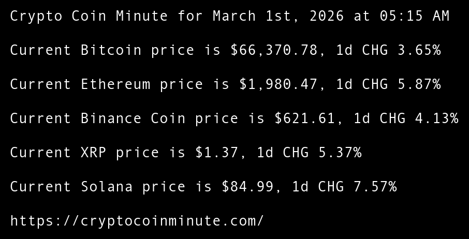Click the word Ethereum

115,84
